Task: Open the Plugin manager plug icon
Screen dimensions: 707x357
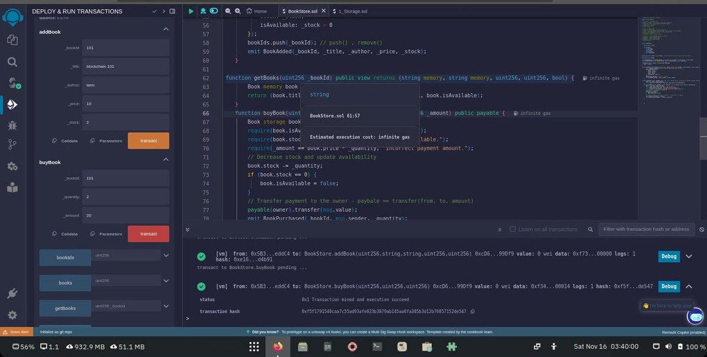Action: pos(12,293)
